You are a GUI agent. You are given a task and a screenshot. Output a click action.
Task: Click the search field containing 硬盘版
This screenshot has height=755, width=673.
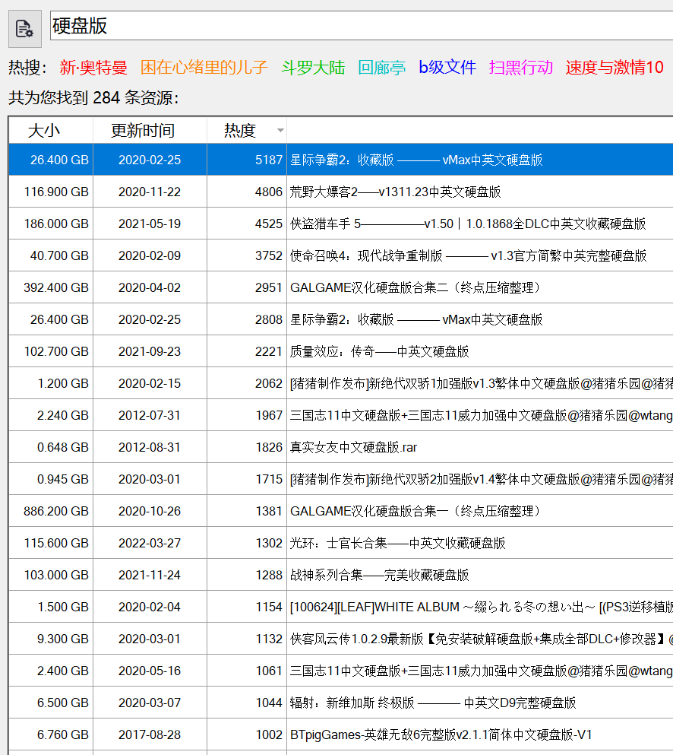coord(362,26)
